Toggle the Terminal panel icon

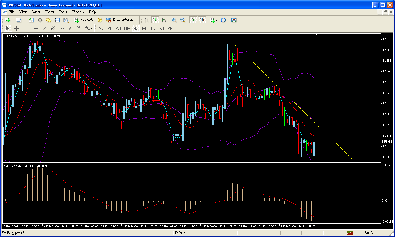(x=57, y=20)
